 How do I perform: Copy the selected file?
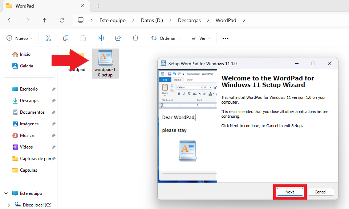tap(66, 38)
